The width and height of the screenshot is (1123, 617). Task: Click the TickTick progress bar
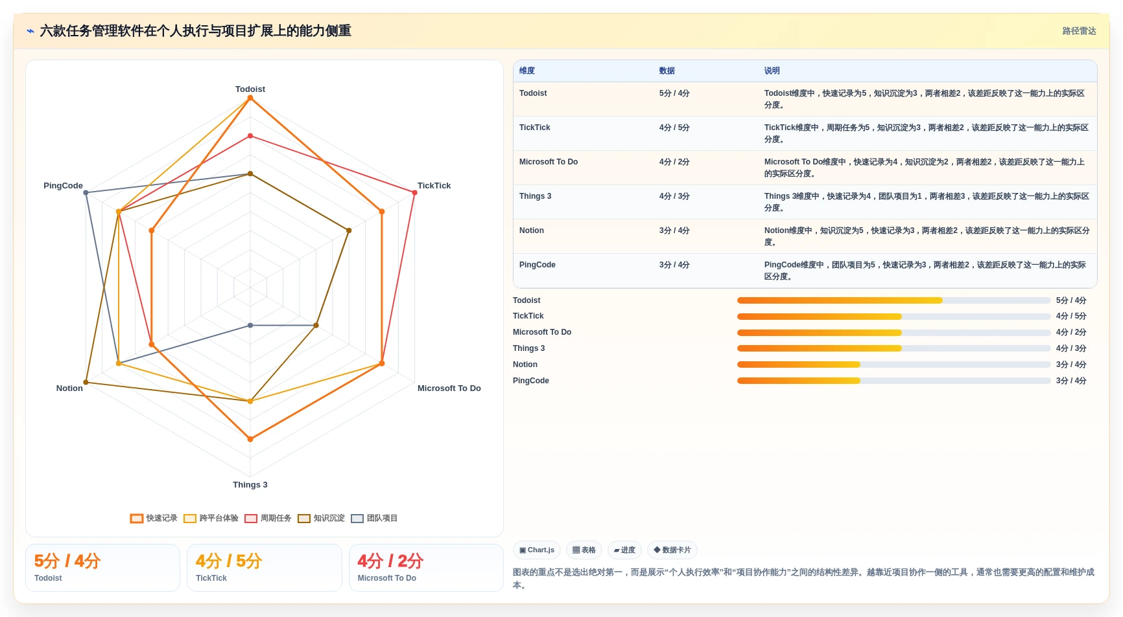pyautogui.click(x=893, y=317)
